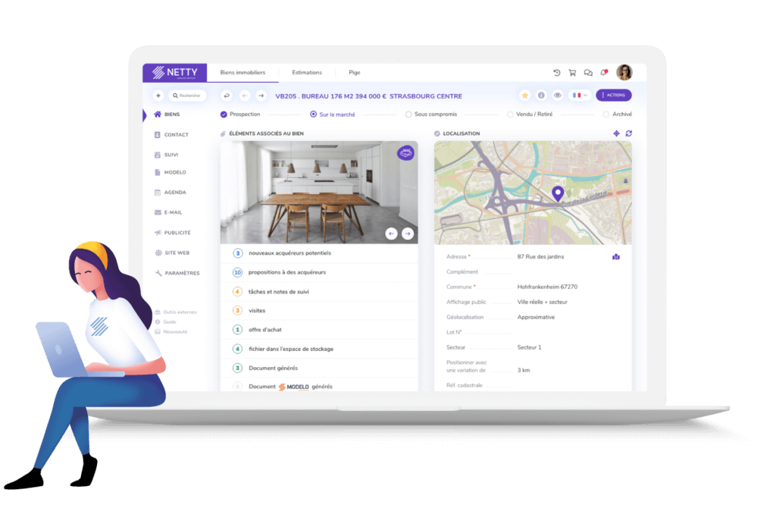Click the plus add button
The image size is (776, 508).
(158, 96)
